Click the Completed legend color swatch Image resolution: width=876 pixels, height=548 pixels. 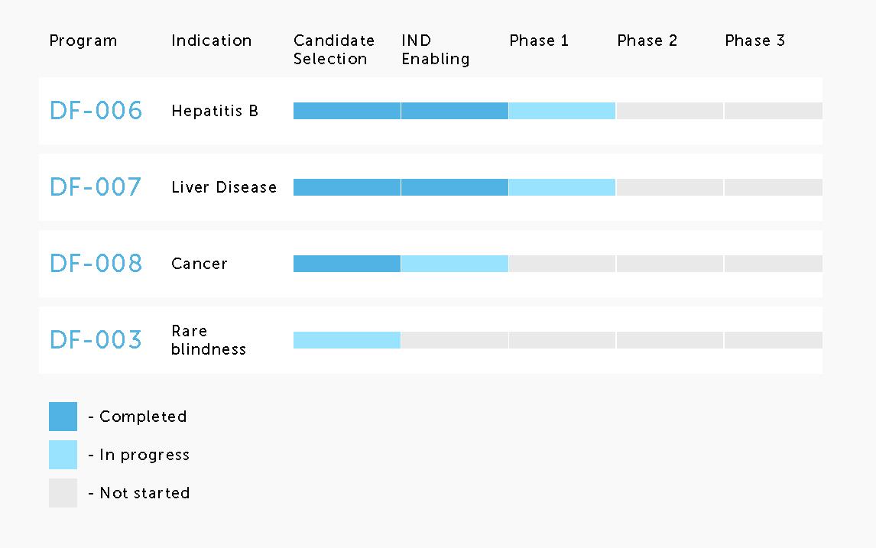[63, 417]
